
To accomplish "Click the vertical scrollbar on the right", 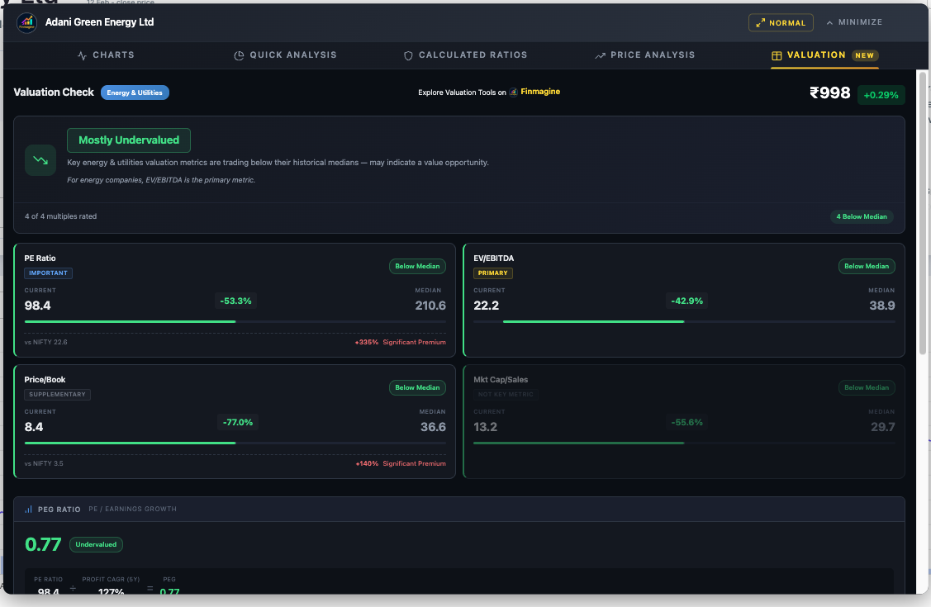I will tap(922, 215).
